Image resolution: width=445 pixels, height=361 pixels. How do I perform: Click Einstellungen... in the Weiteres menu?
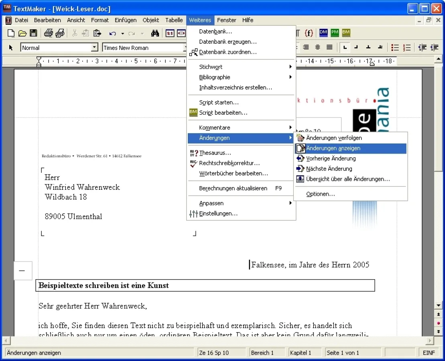point(218,214)
